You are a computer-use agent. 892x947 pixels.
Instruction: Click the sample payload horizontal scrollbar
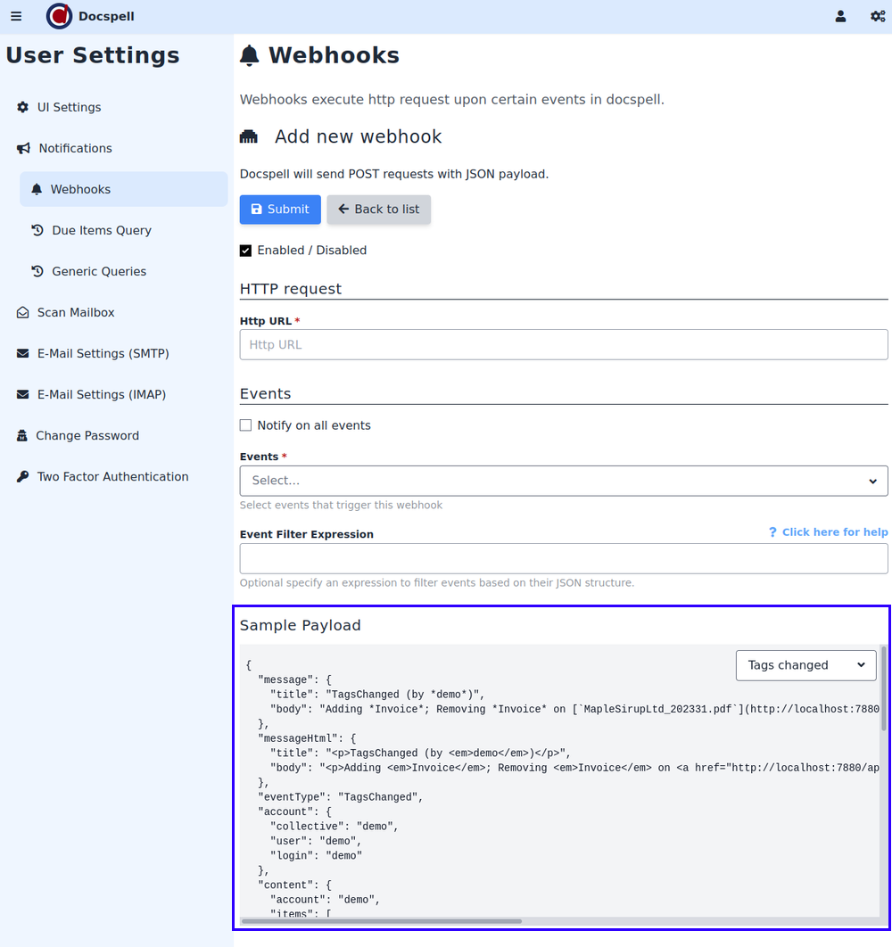point(382,920)
